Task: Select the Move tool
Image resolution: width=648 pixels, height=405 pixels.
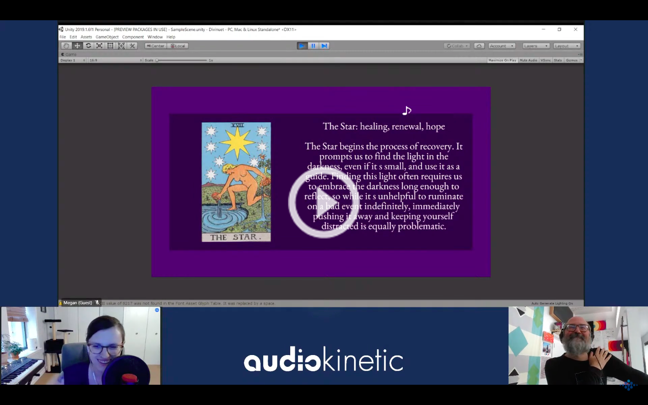Action: [77, 46]
